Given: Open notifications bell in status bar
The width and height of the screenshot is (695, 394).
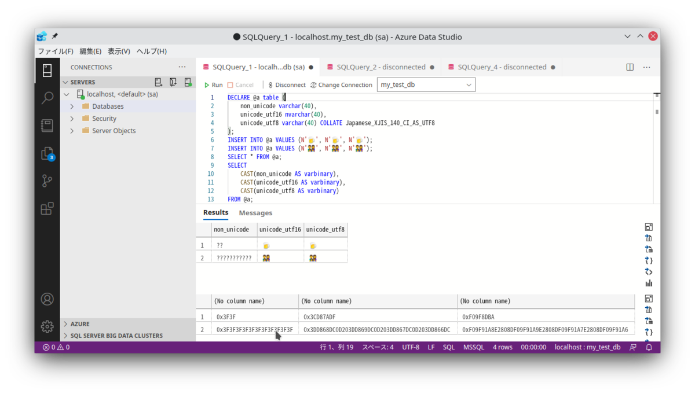Looking at the screenshot, I should (x=649, y=347).
